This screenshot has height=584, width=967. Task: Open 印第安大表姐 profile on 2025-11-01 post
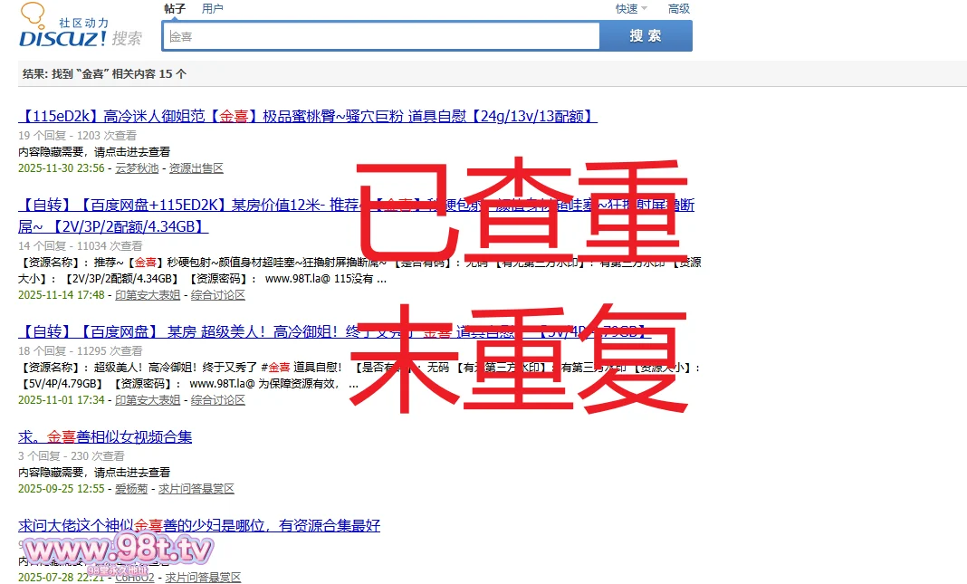(x=148, y=400)
